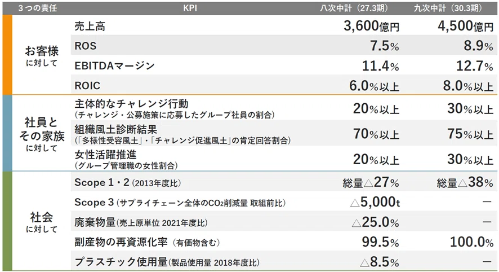Select the 社会に対して category cell
Viewport: 499px width, 272px height.
pos(42,222)
